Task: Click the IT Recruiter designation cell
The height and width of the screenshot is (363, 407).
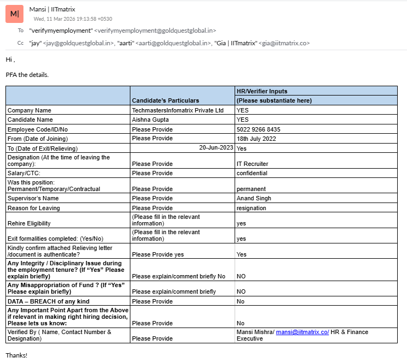Action: (x=252, y=164)
